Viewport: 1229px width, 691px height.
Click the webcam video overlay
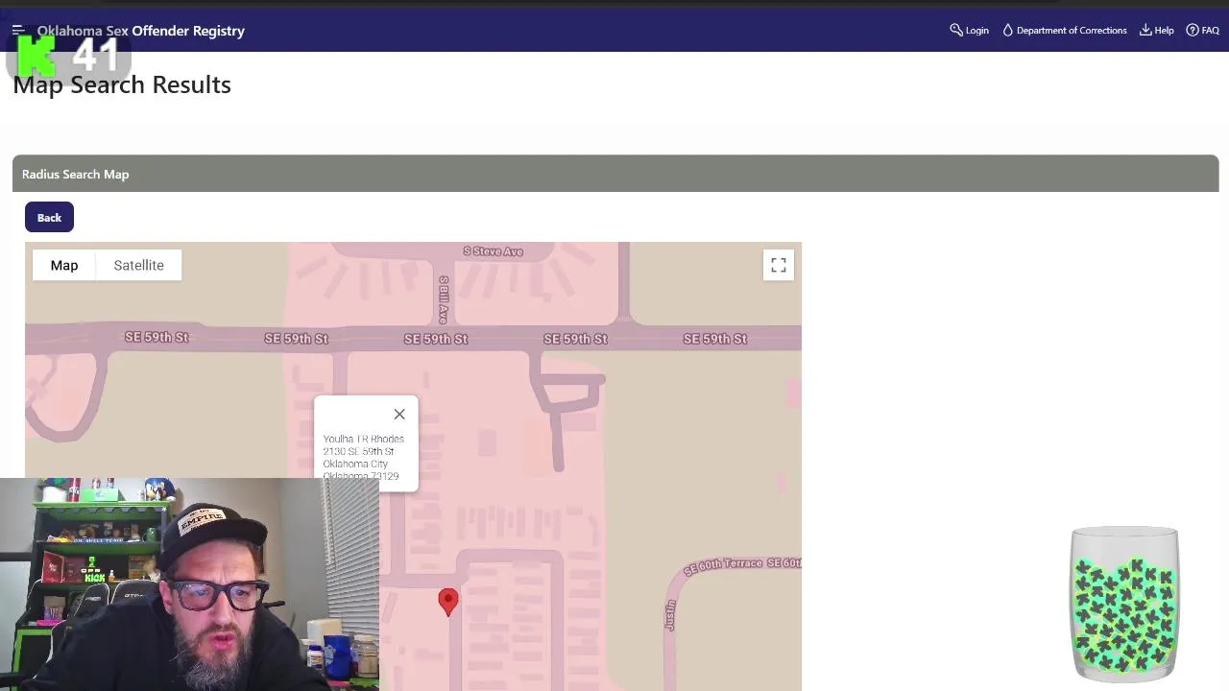pos(189,584)
